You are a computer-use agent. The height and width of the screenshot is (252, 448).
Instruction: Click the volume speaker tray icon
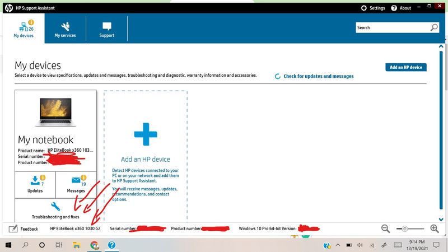360,245
